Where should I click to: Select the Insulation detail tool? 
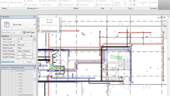pyautogui.click(x=83, y=5)
